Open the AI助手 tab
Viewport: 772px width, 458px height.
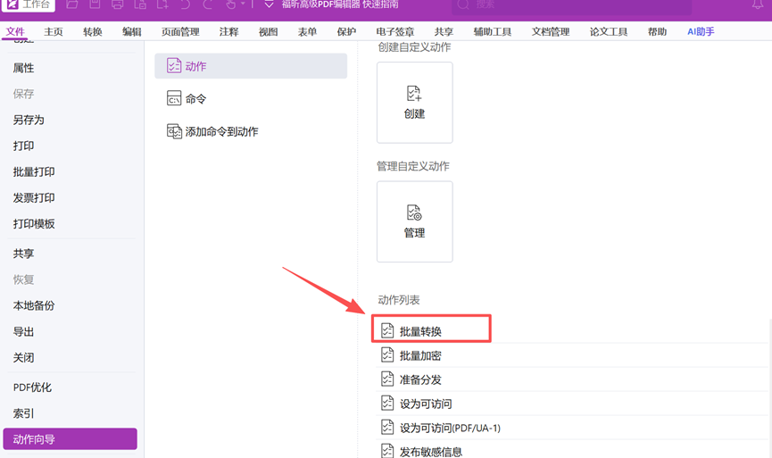pos(701,32)
